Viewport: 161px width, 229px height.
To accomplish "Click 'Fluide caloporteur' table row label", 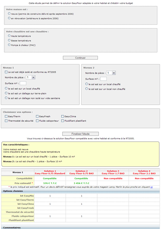I will point(23,216).
